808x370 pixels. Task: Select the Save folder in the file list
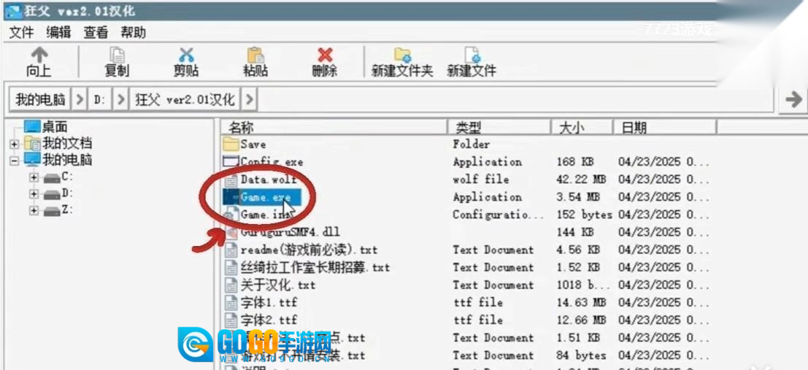(x=253, y=144)
